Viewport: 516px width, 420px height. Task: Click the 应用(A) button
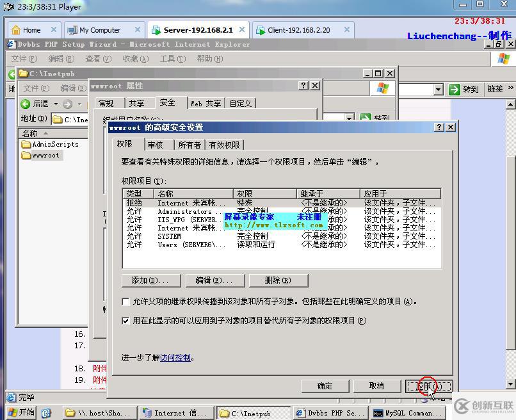coord(429,386)
